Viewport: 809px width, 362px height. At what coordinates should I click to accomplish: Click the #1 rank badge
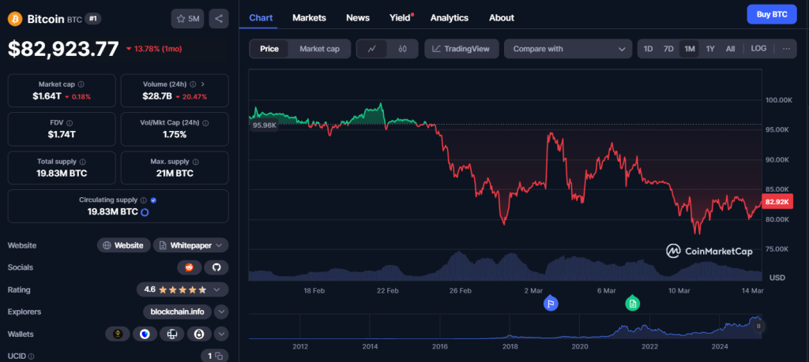point(93,19)
